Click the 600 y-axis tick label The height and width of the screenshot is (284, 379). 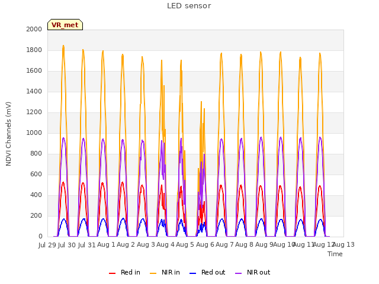pyautogui.click(x=36, y=175)
